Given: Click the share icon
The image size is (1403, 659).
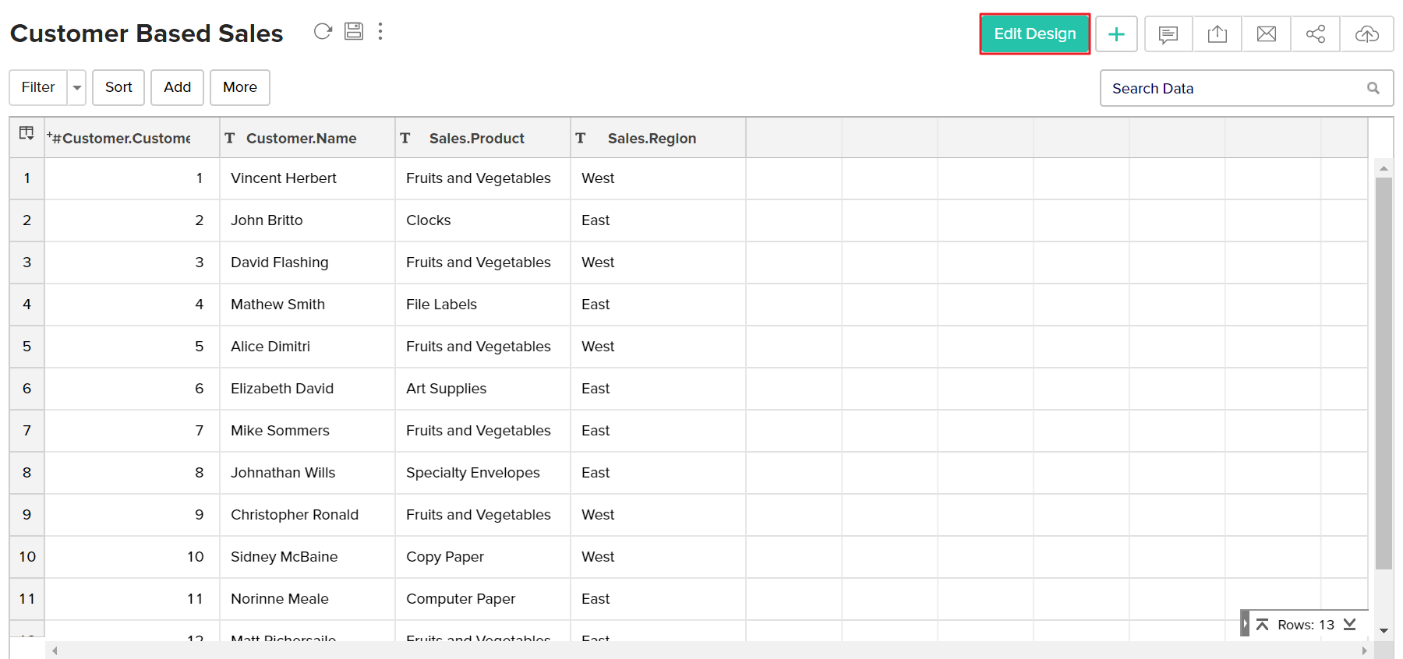Looking at the screenshot, I should click(x=1316, y=34).
